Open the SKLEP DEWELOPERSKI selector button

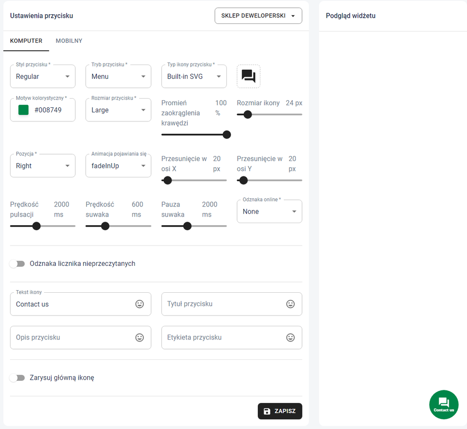258,16
